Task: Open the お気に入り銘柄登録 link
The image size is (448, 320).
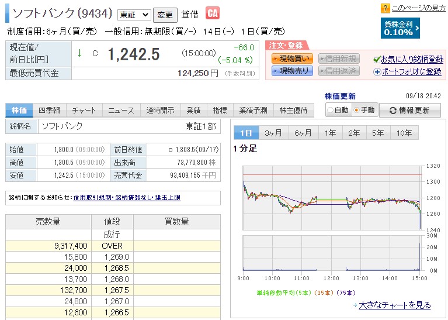Action: tap(412, 60)
